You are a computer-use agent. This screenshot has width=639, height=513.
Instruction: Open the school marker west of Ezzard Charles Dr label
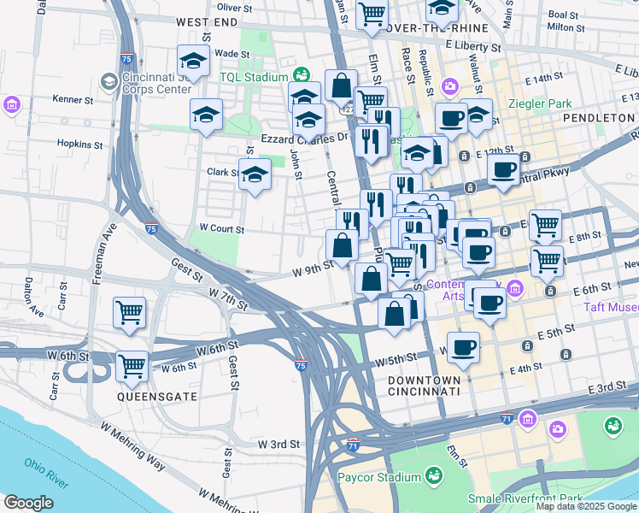206,117
